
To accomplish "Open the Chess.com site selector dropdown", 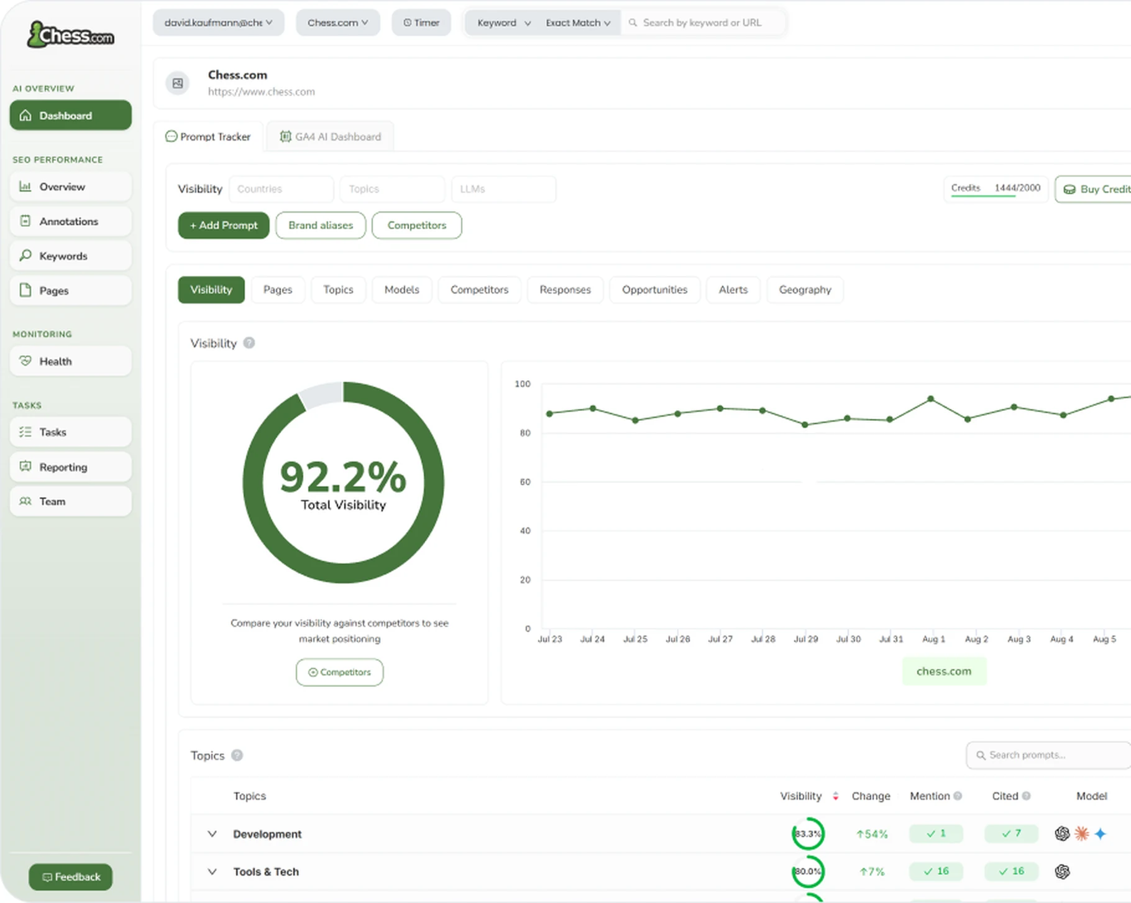I will [x=337, y=22].
